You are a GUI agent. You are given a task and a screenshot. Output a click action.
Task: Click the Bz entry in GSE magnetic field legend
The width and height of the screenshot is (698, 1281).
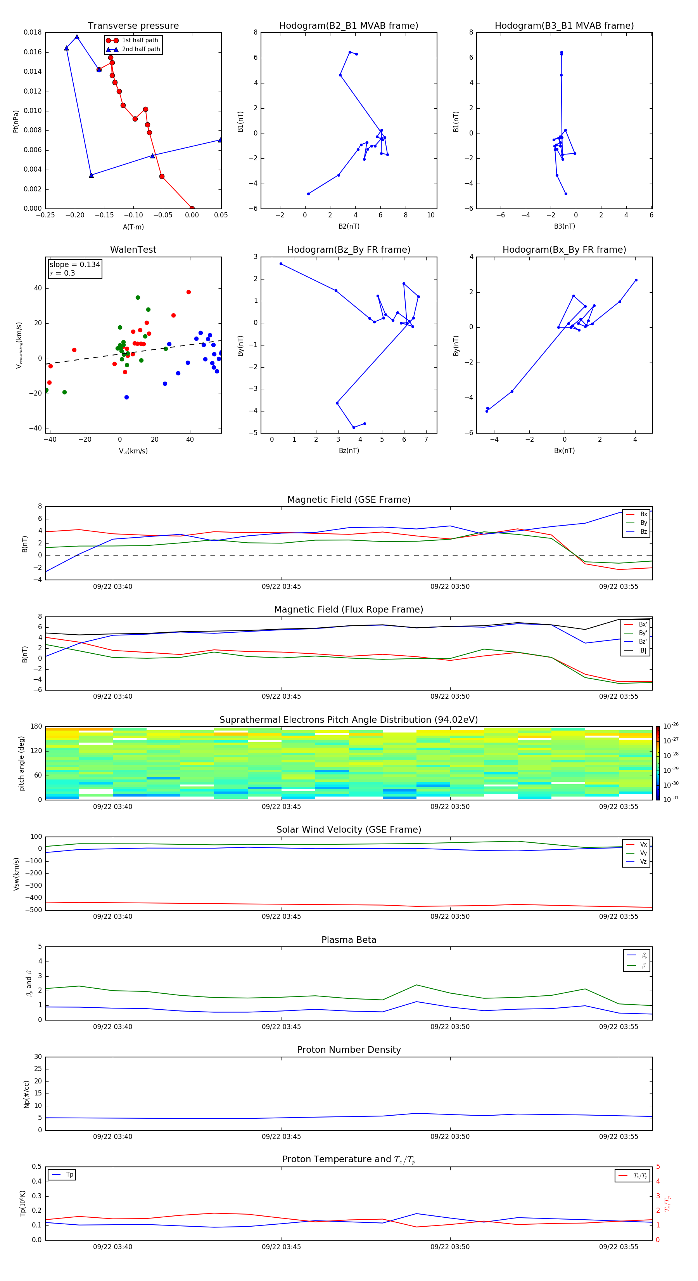[636, 531]
